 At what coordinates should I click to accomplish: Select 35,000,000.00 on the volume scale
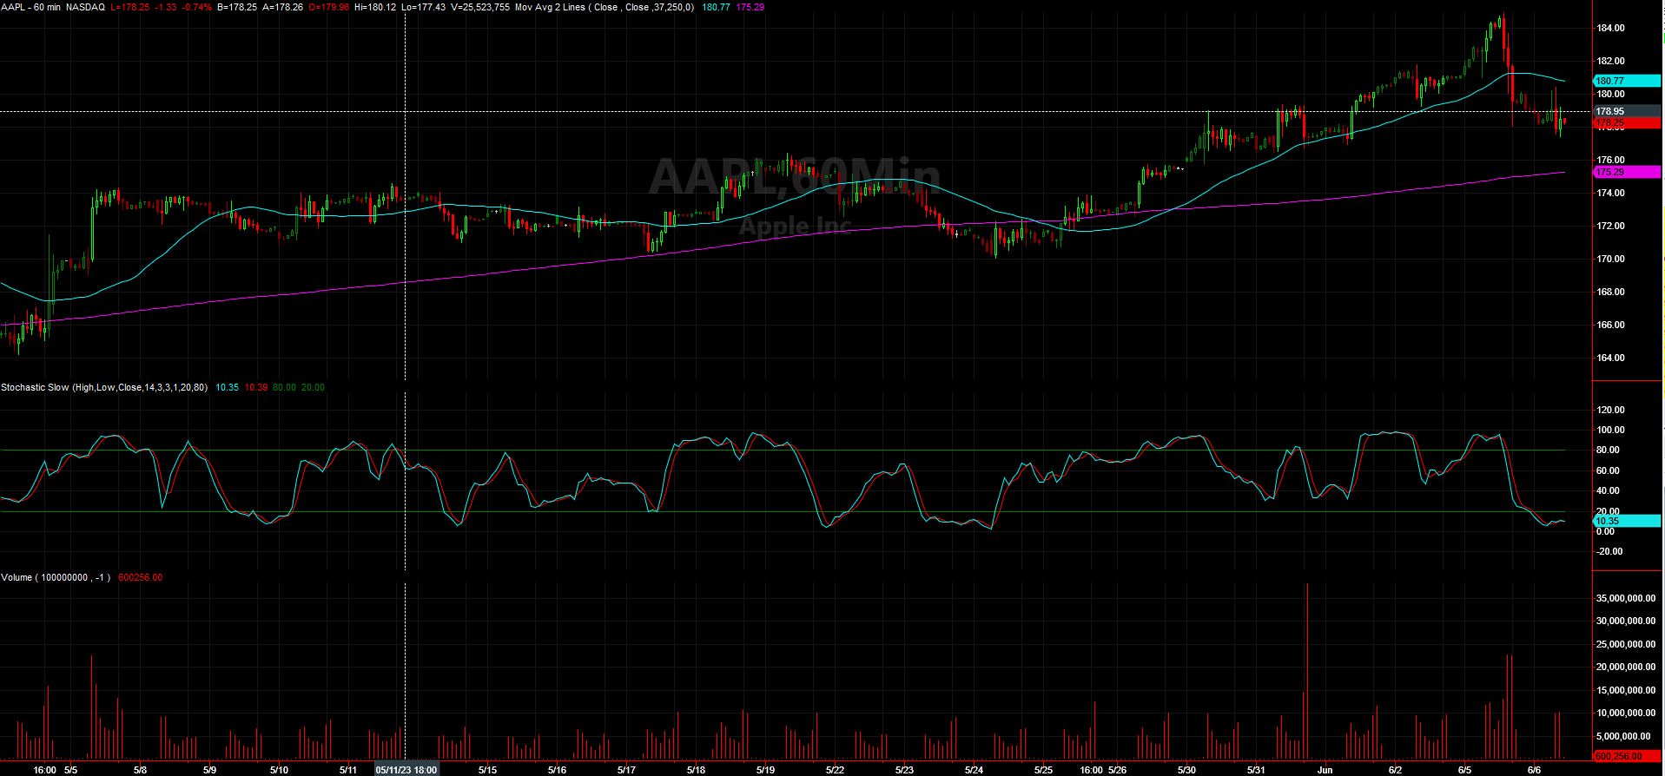coord(1626,598)
